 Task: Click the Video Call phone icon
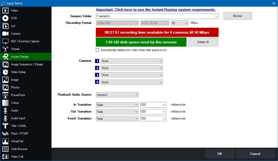coord(5,157)
